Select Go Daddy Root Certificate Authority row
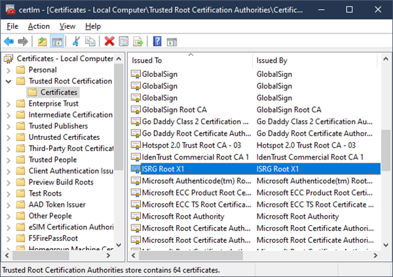 pyautogui.click(x=255, y=133)
